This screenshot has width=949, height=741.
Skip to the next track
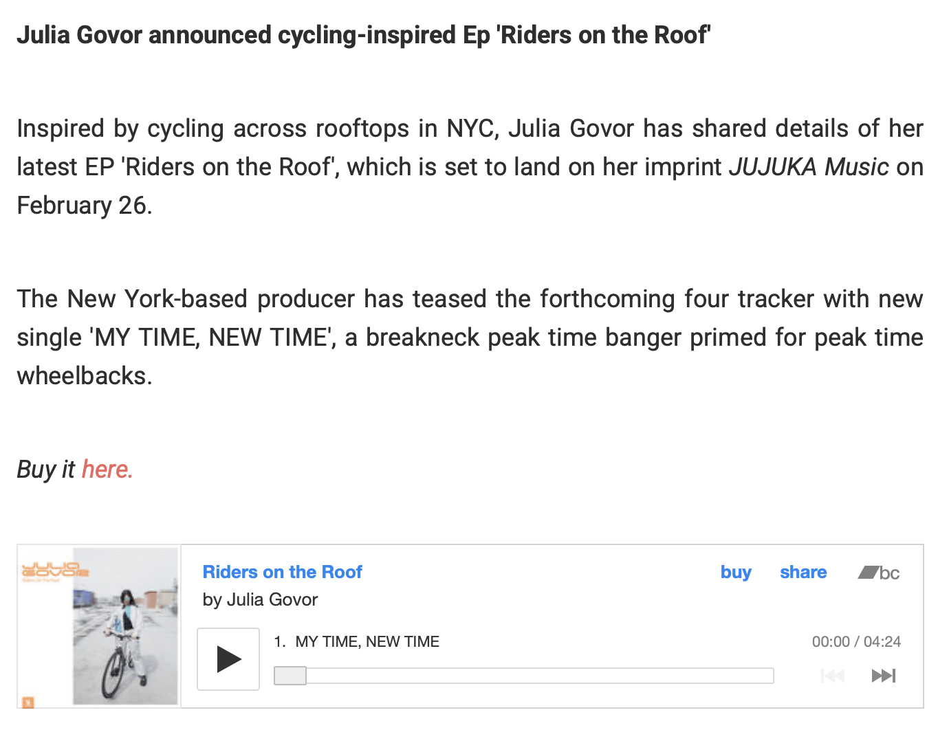click(884, 676)
